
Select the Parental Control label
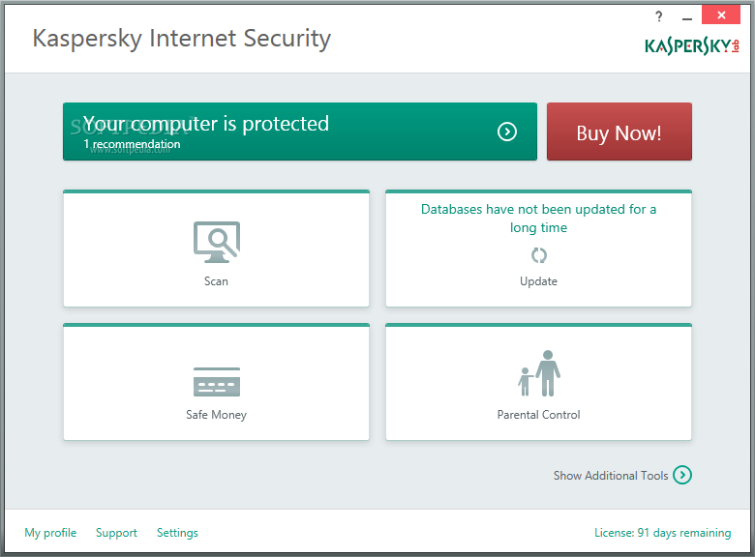[x=538, y=415]
